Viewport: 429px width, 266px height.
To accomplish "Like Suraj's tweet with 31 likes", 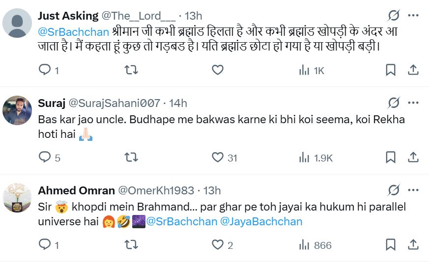I will (218, 158).
